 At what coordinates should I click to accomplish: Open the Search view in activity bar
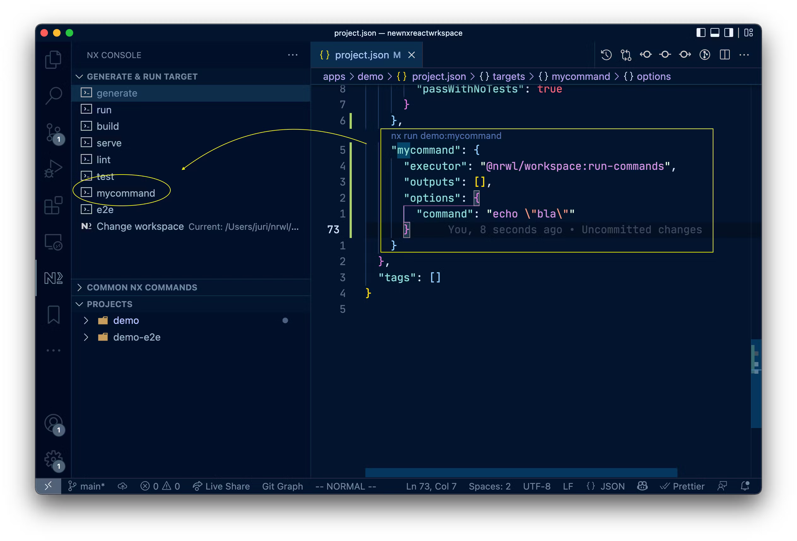(x=53, y=95)
